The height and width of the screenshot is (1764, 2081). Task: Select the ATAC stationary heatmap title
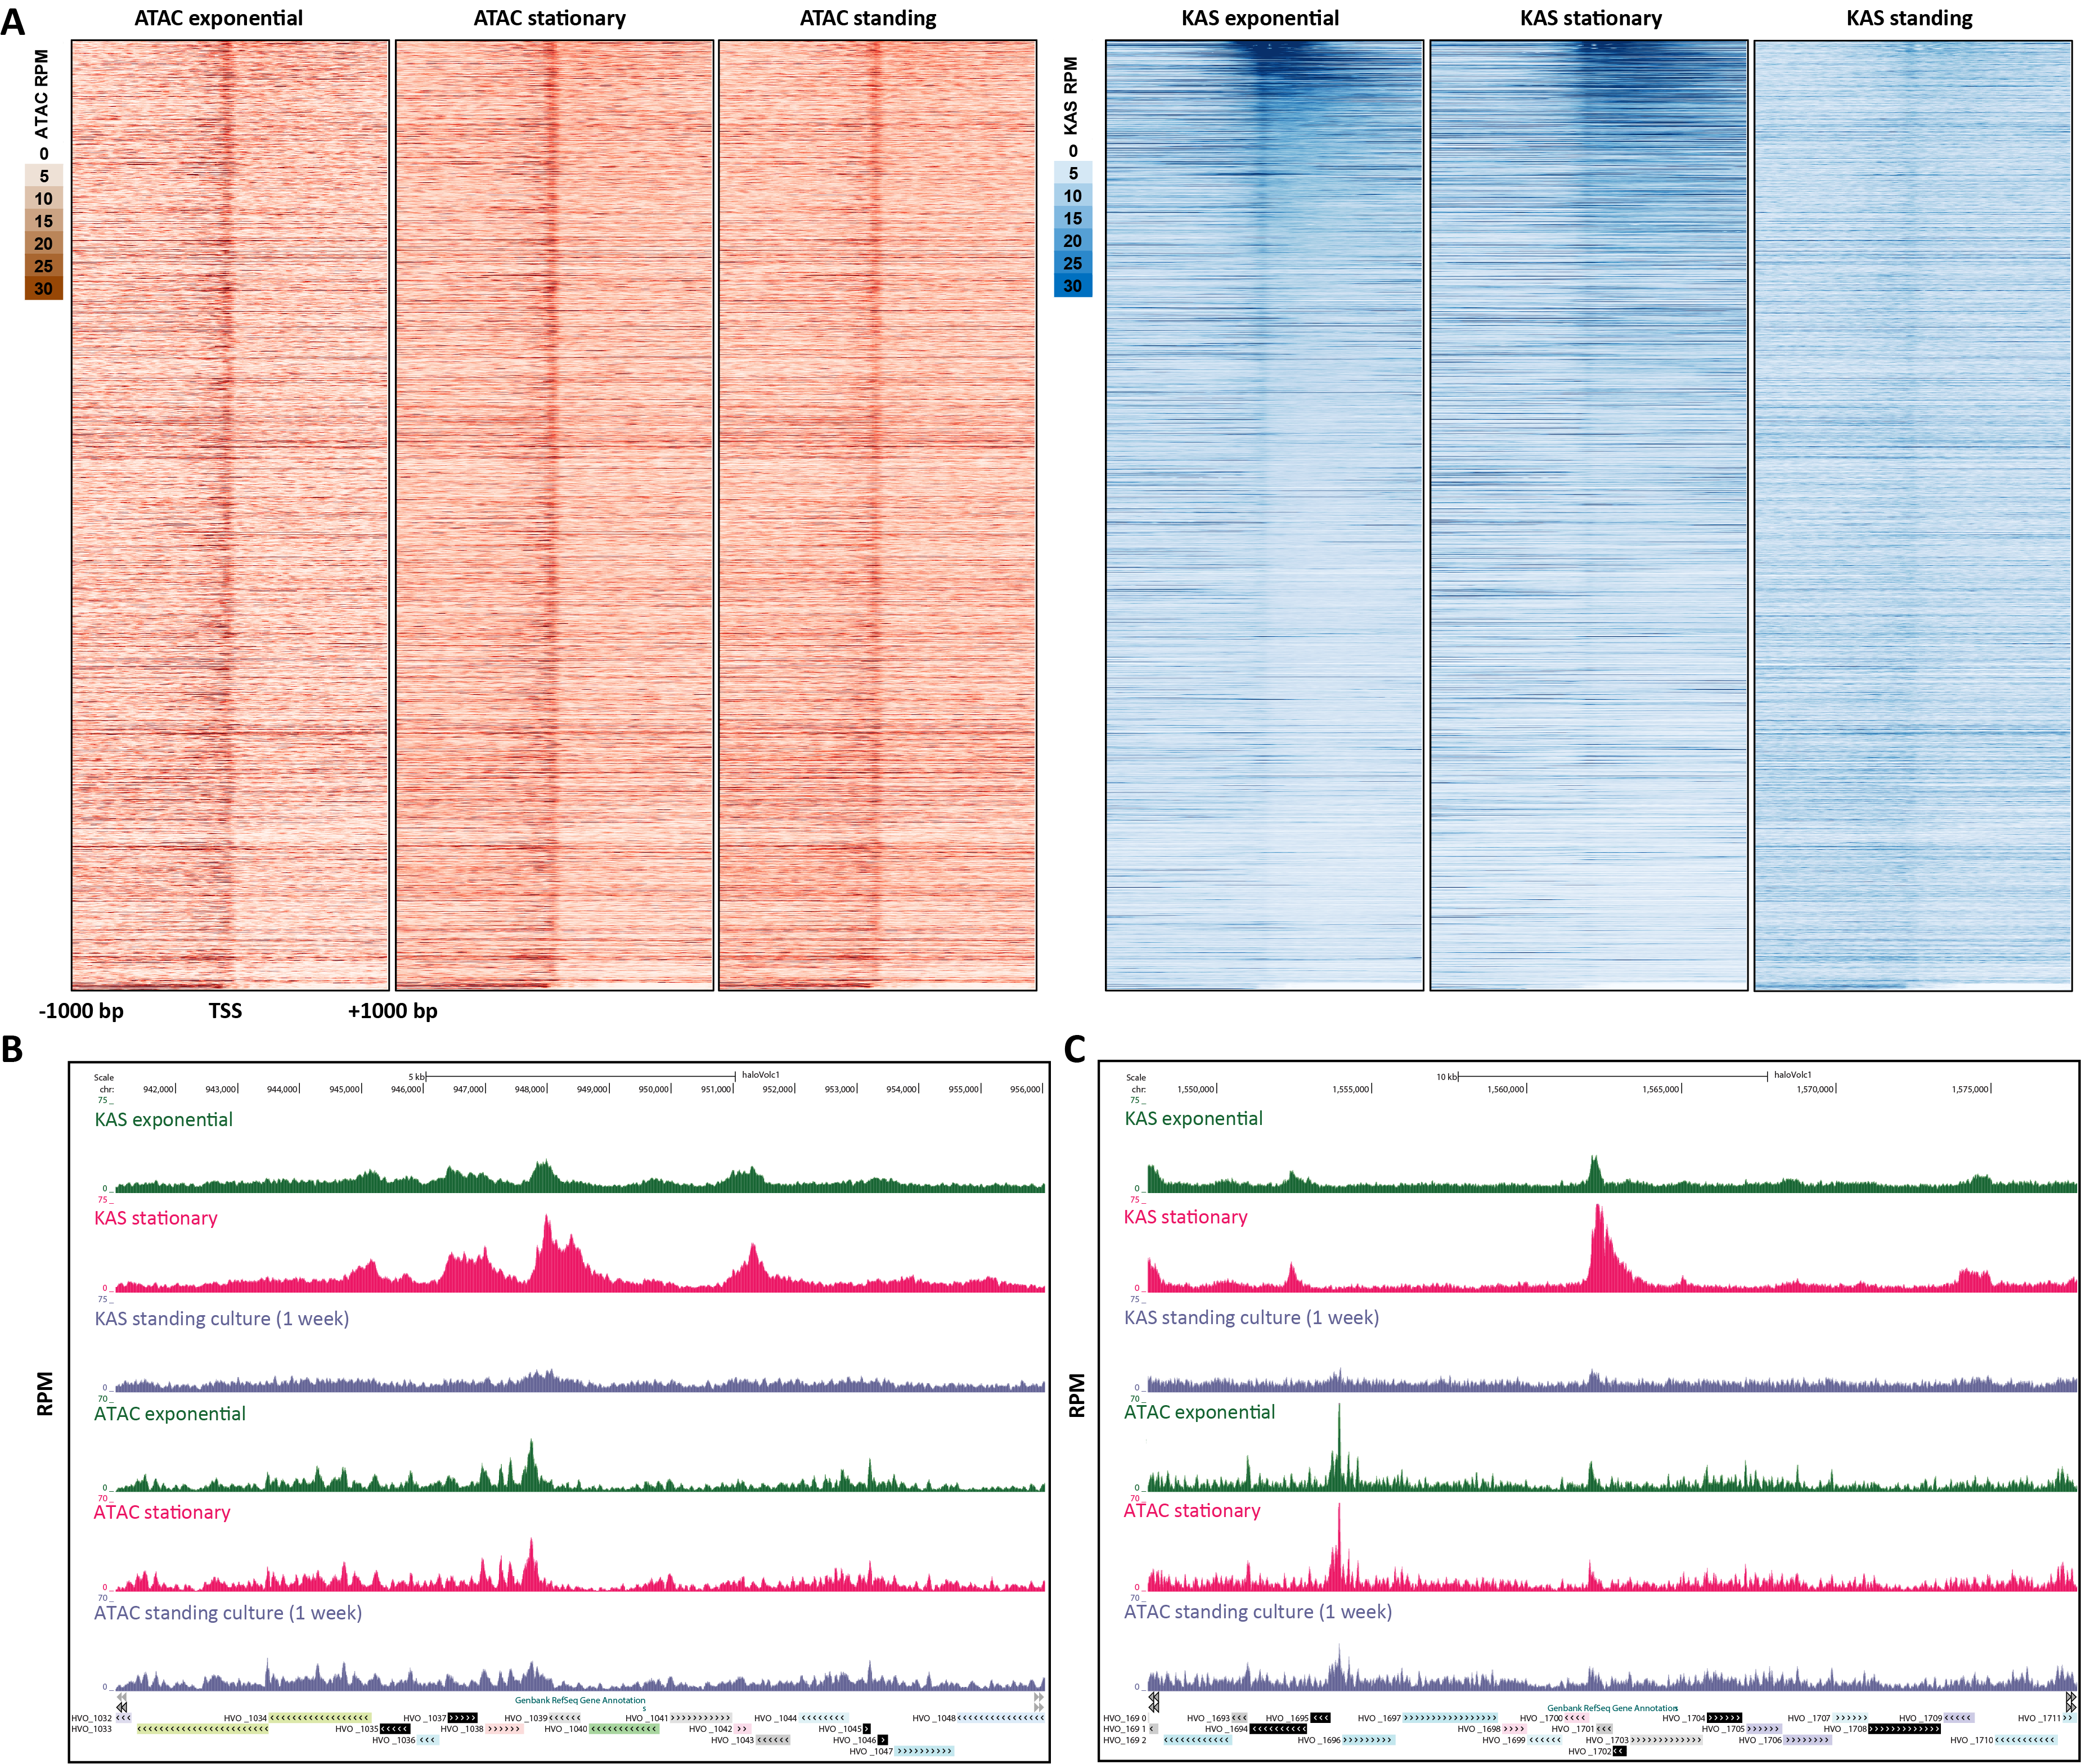tap(549, 18)
